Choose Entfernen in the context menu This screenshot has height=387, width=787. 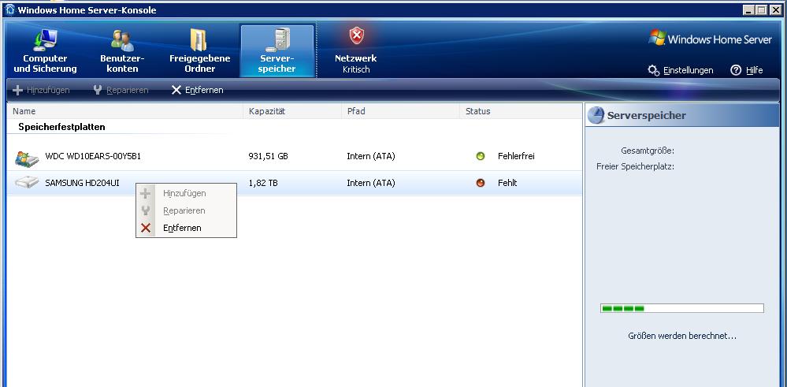[186, 228]
